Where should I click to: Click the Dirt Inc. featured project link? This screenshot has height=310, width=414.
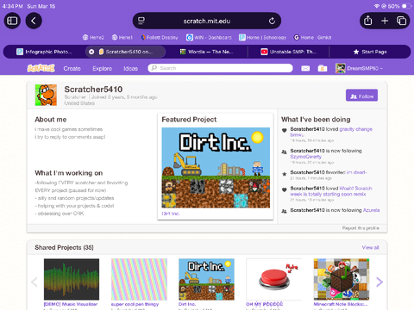point(171,214)
